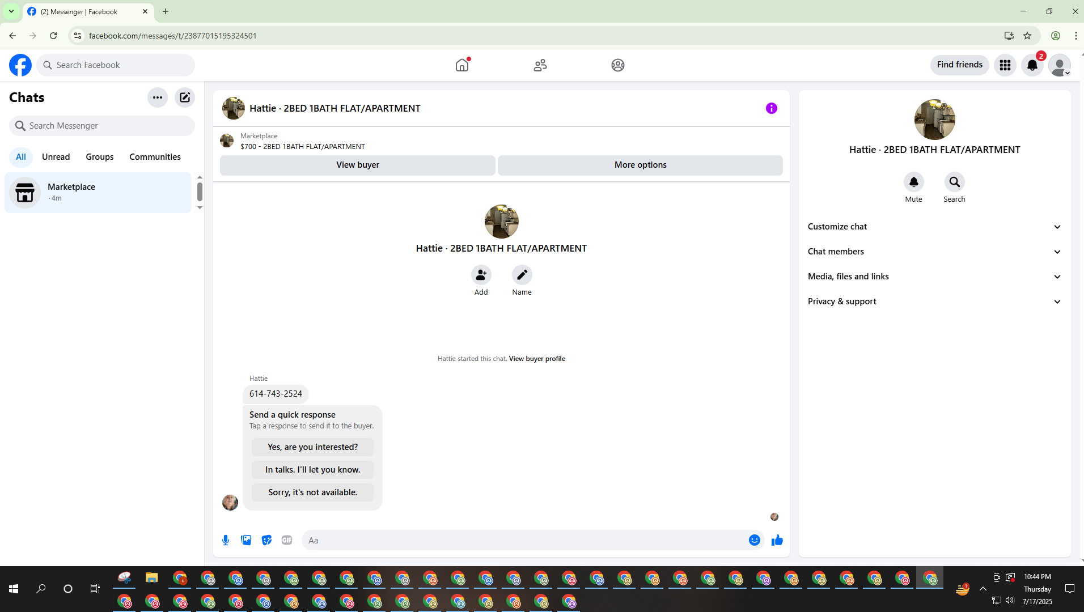
Task: Click Find friends button
Action: click(x=960, y=65)
